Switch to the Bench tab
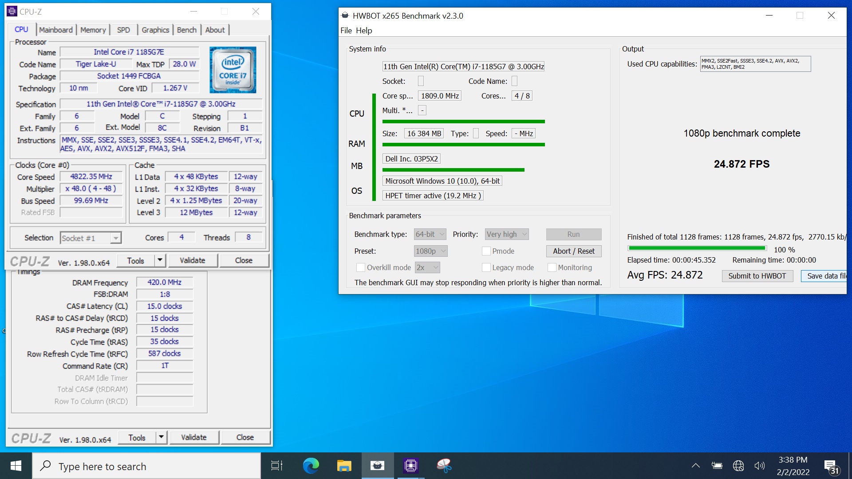The width and height of the screenshot is (852, 479). click(187, 30)
